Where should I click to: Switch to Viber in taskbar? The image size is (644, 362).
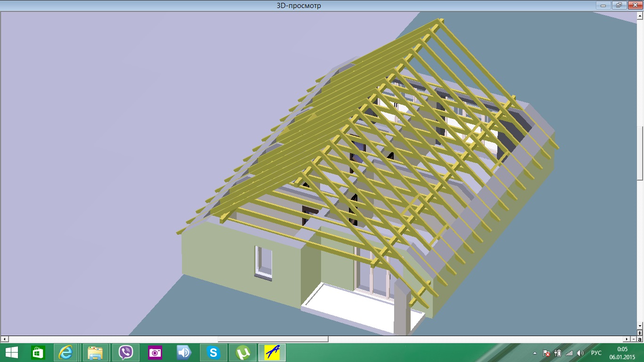click(x=125, y=353)
